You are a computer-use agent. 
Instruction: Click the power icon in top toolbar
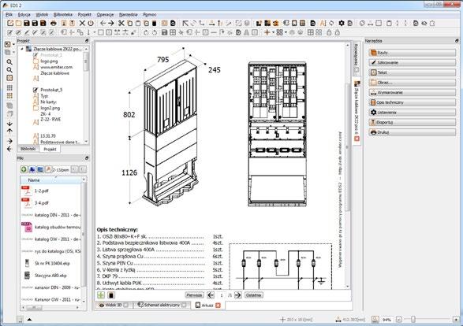pos(91,24)
